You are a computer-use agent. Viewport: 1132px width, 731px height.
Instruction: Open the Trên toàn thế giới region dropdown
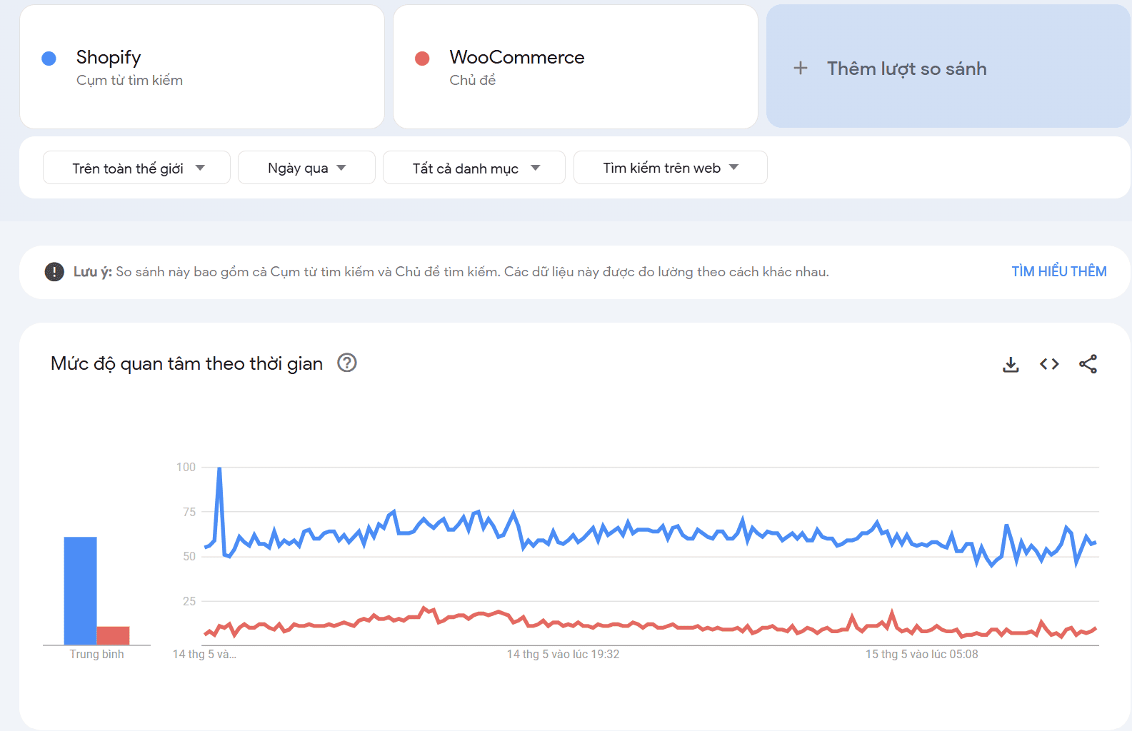click(136, 168)
